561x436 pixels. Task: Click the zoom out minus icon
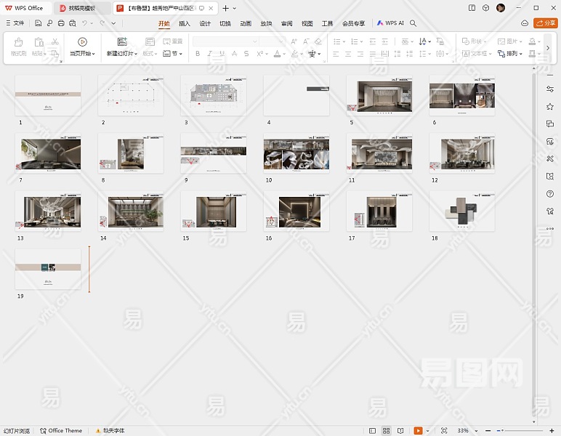tap(488, 431)
